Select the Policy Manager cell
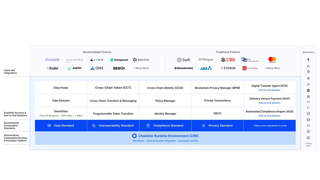This screenshot has width=320, height=180. click(x=165, y=101)
